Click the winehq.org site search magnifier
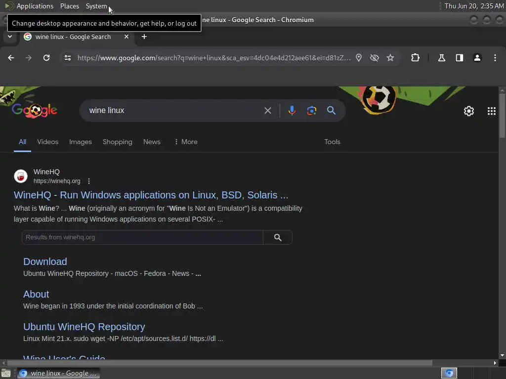The height and width of the screenshot is (379, 506). click(278, 237)
